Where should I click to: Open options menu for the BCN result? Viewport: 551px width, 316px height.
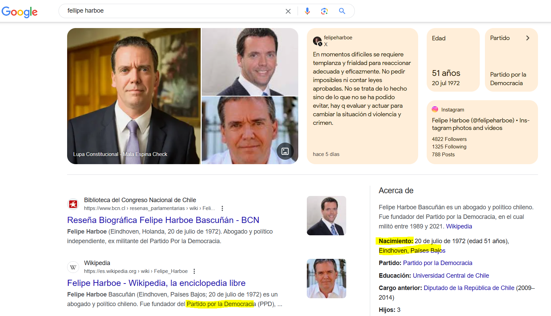(x=222, y=208)
